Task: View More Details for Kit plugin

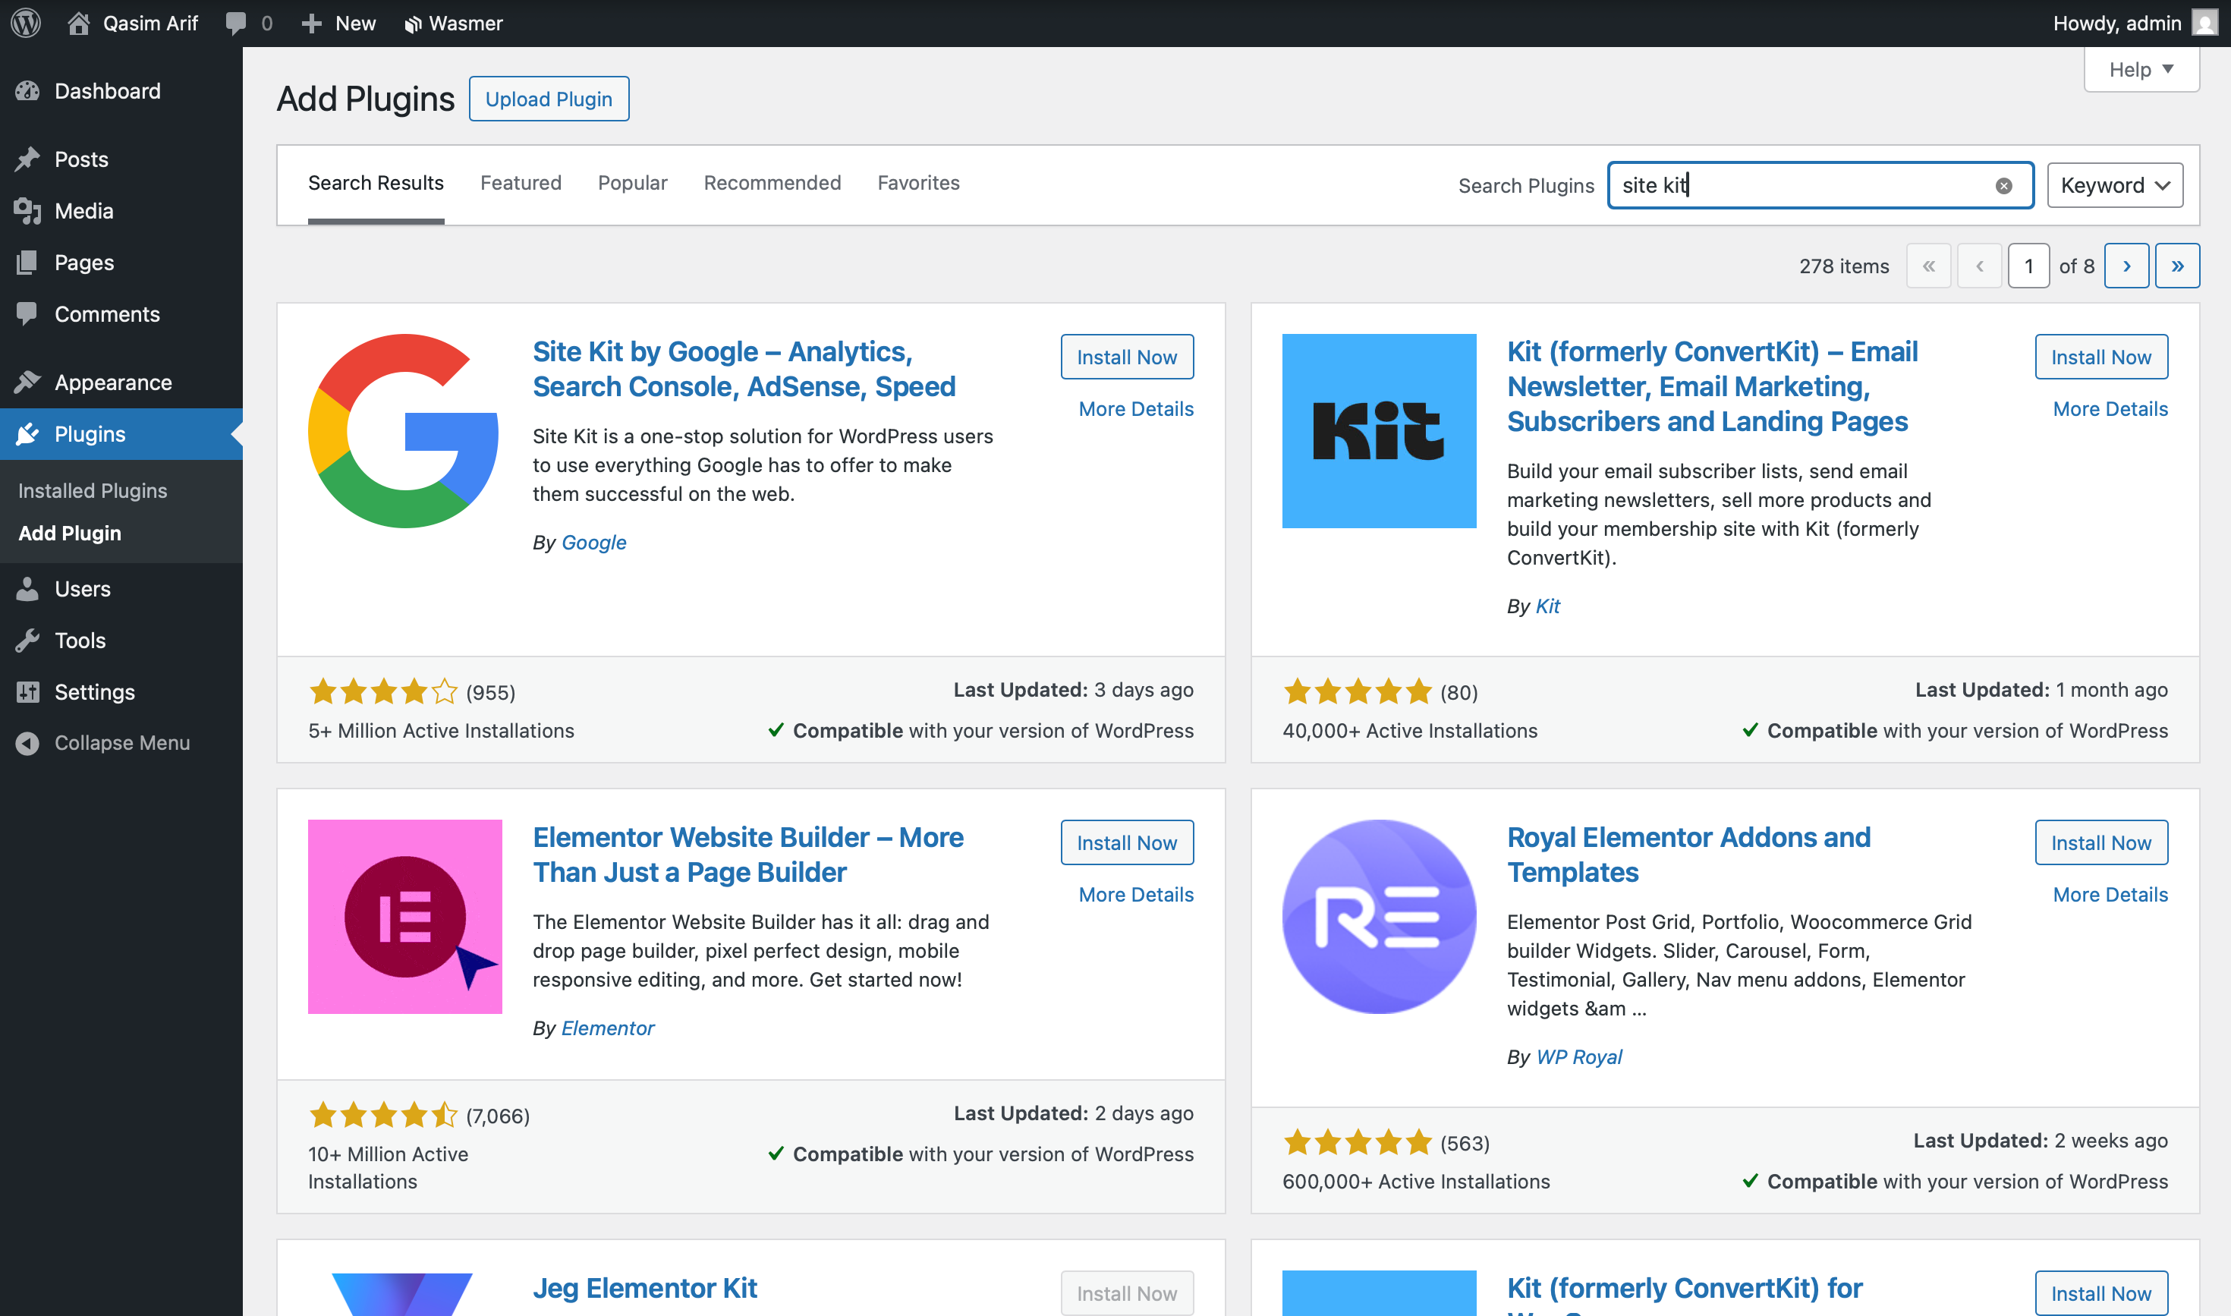Action: [2110, 409]
